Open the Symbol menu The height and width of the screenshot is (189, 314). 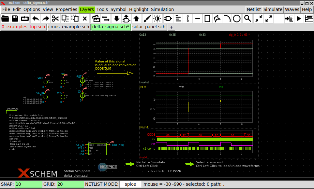click(118, 9)
